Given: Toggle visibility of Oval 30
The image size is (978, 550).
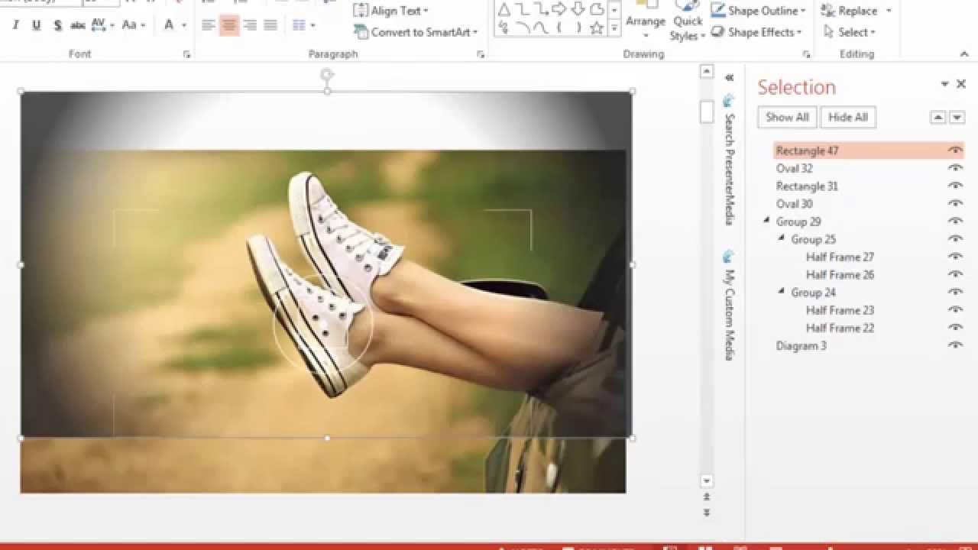Looking at the screenshot, I should click(x=955, y=203).
